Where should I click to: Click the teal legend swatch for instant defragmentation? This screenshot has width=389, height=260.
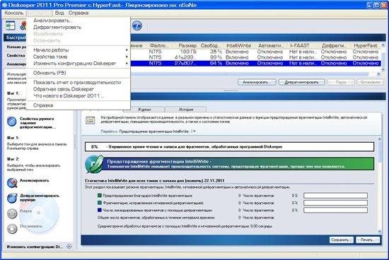[100, 203]
